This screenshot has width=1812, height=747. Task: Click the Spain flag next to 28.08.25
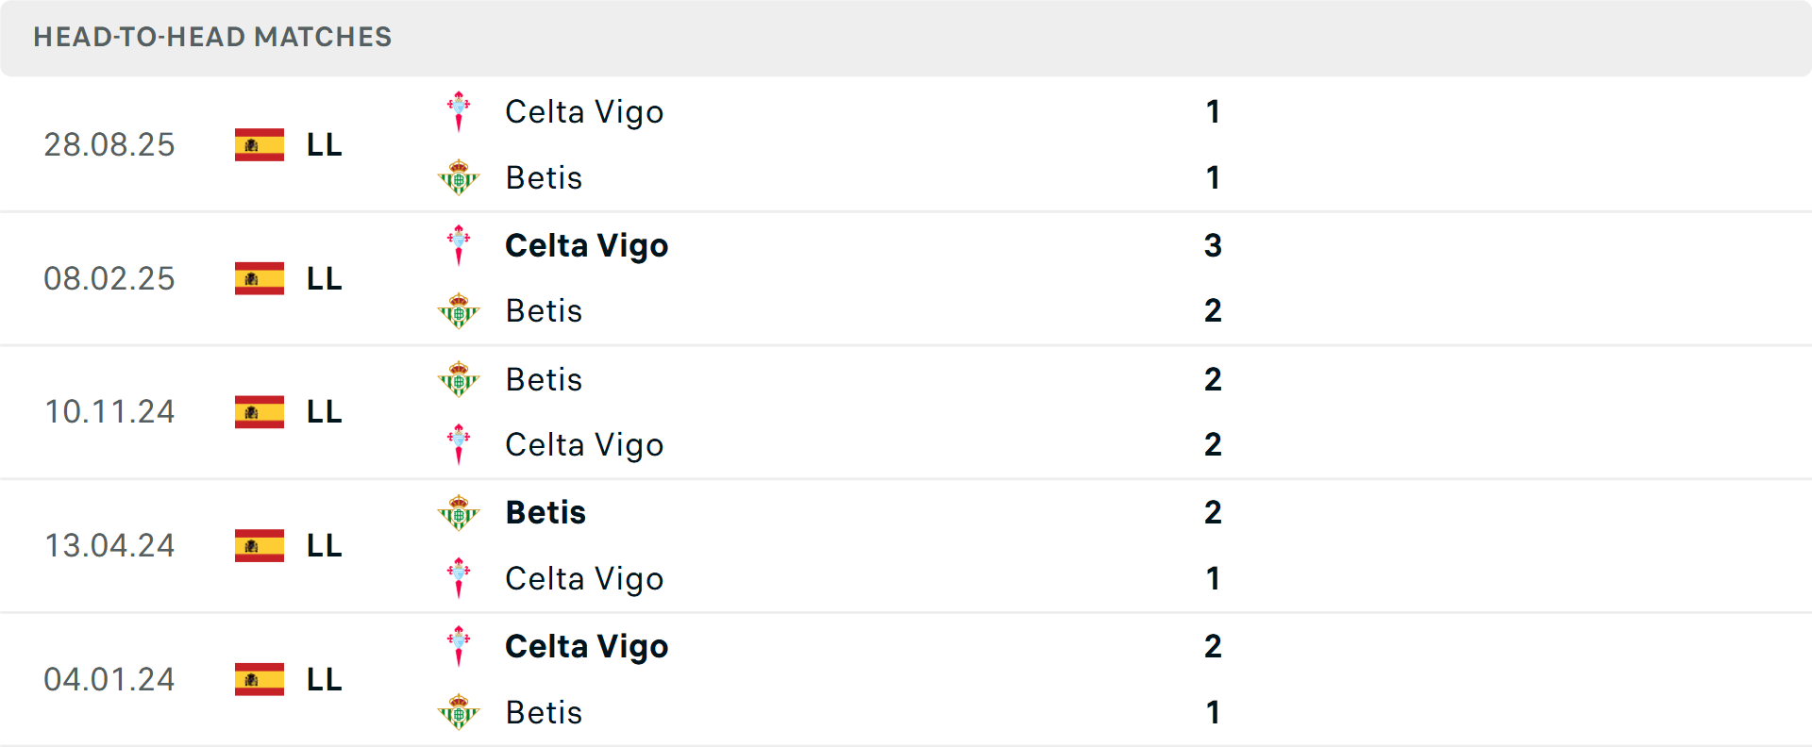[x=260, y=144]
